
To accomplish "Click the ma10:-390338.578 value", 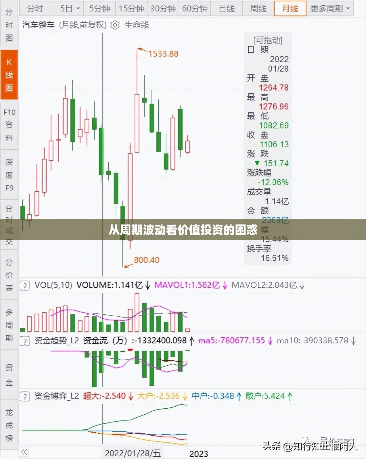I will 313,341.
